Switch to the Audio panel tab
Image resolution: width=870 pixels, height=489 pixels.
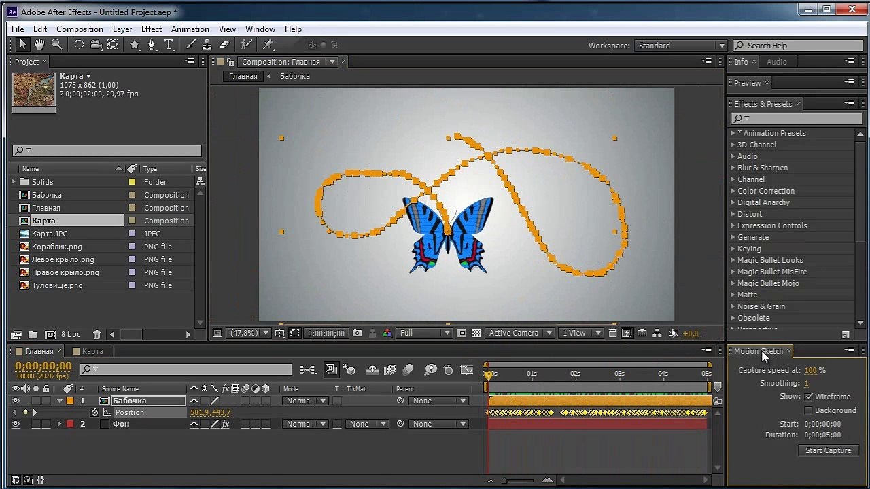coord(777,62)
